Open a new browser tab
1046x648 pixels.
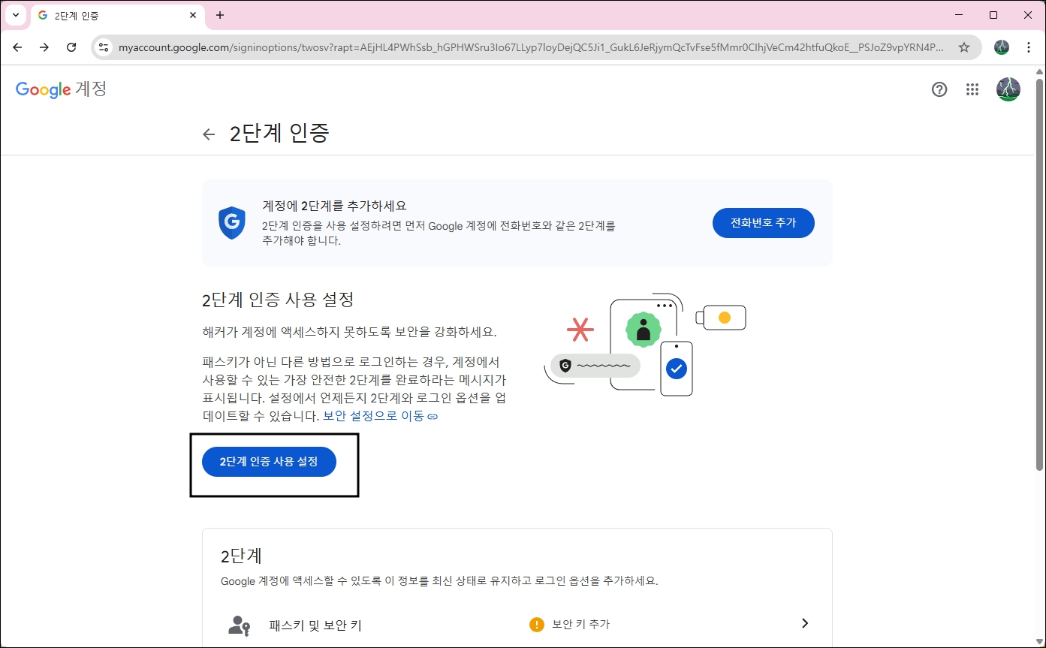(220, 15)
